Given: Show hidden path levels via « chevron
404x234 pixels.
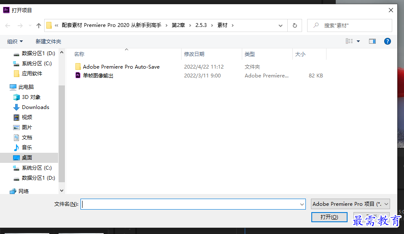Looking at the screenshot, I should [x=56, y=25].
